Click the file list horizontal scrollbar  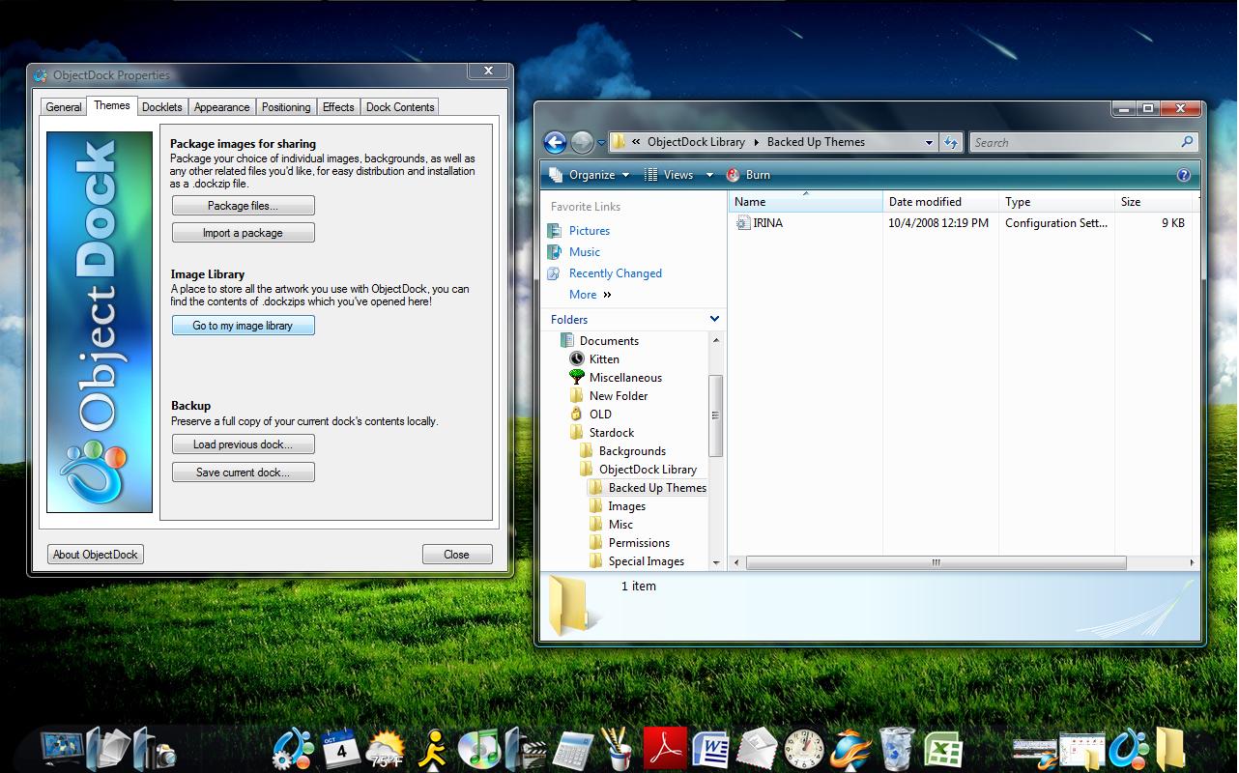936,562
